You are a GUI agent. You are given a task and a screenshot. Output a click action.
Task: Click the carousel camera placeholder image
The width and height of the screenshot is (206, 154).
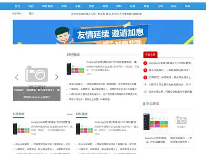pyautogui.click(x=37, y=74)
